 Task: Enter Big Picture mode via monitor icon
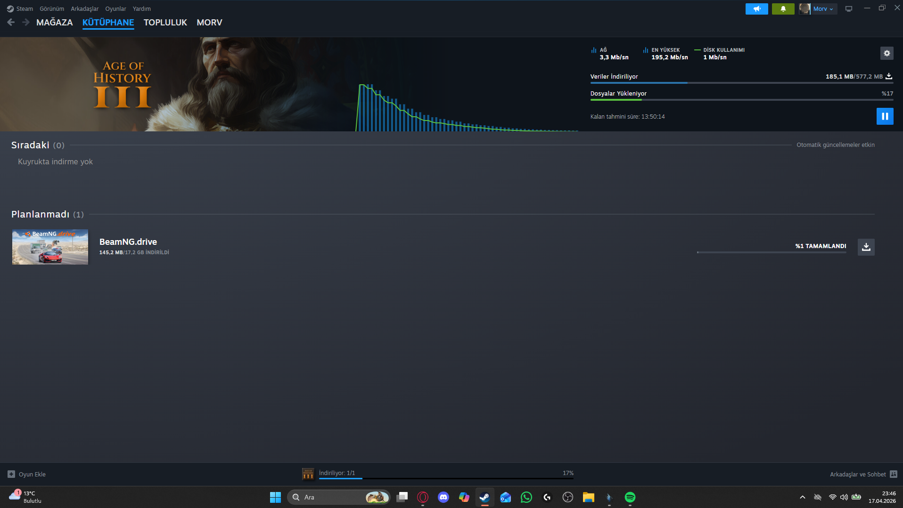(849, 8)
